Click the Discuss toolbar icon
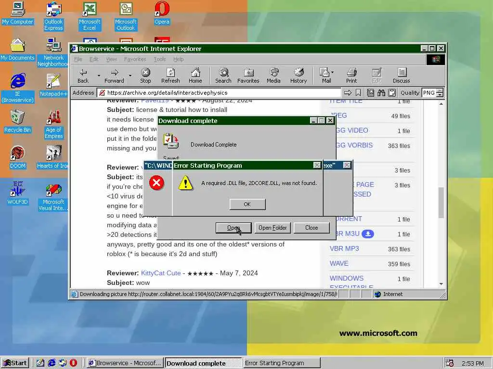 coord(401,76)
